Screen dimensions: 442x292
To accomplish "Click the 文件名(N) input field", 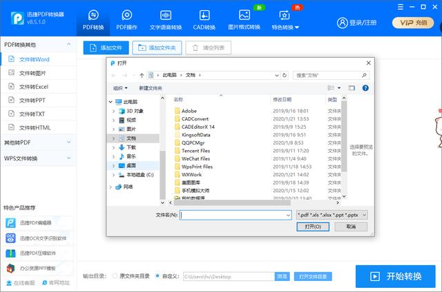I will pyautogui.click(x=236, y=215).
